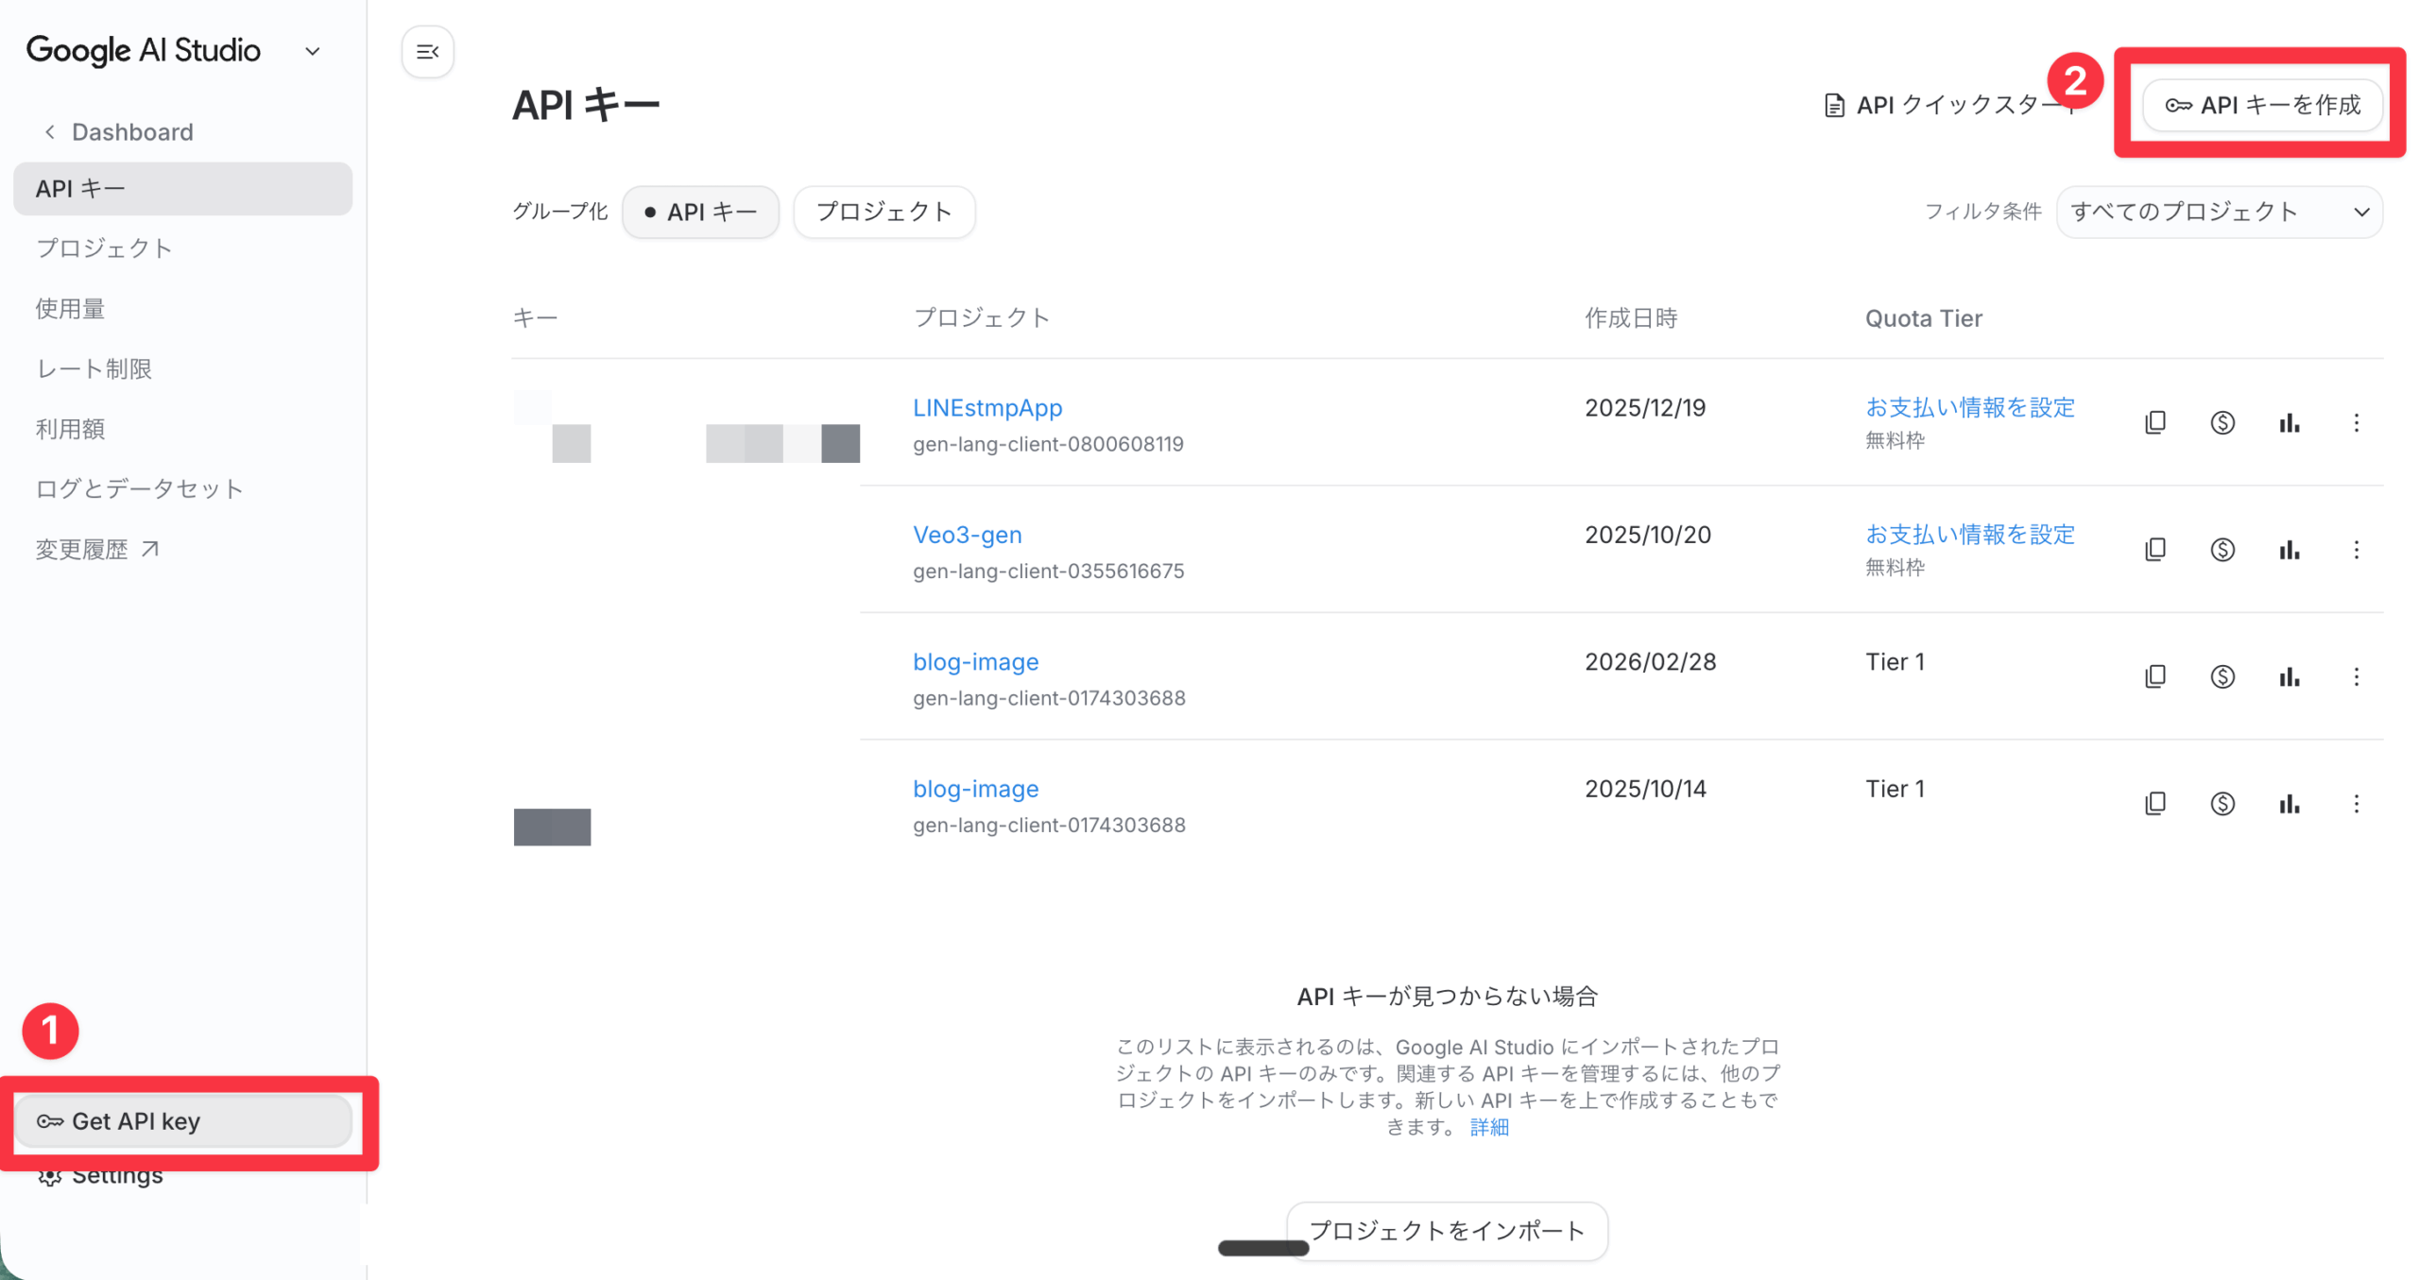The width and height of the screenshot is (2419, 1280).
Task: Click the プロジェクトをインポート button
Action: (1445, 1230)
